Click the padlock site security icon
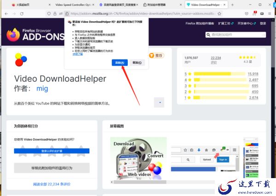 pyautogui.click(x=55, y=13)
